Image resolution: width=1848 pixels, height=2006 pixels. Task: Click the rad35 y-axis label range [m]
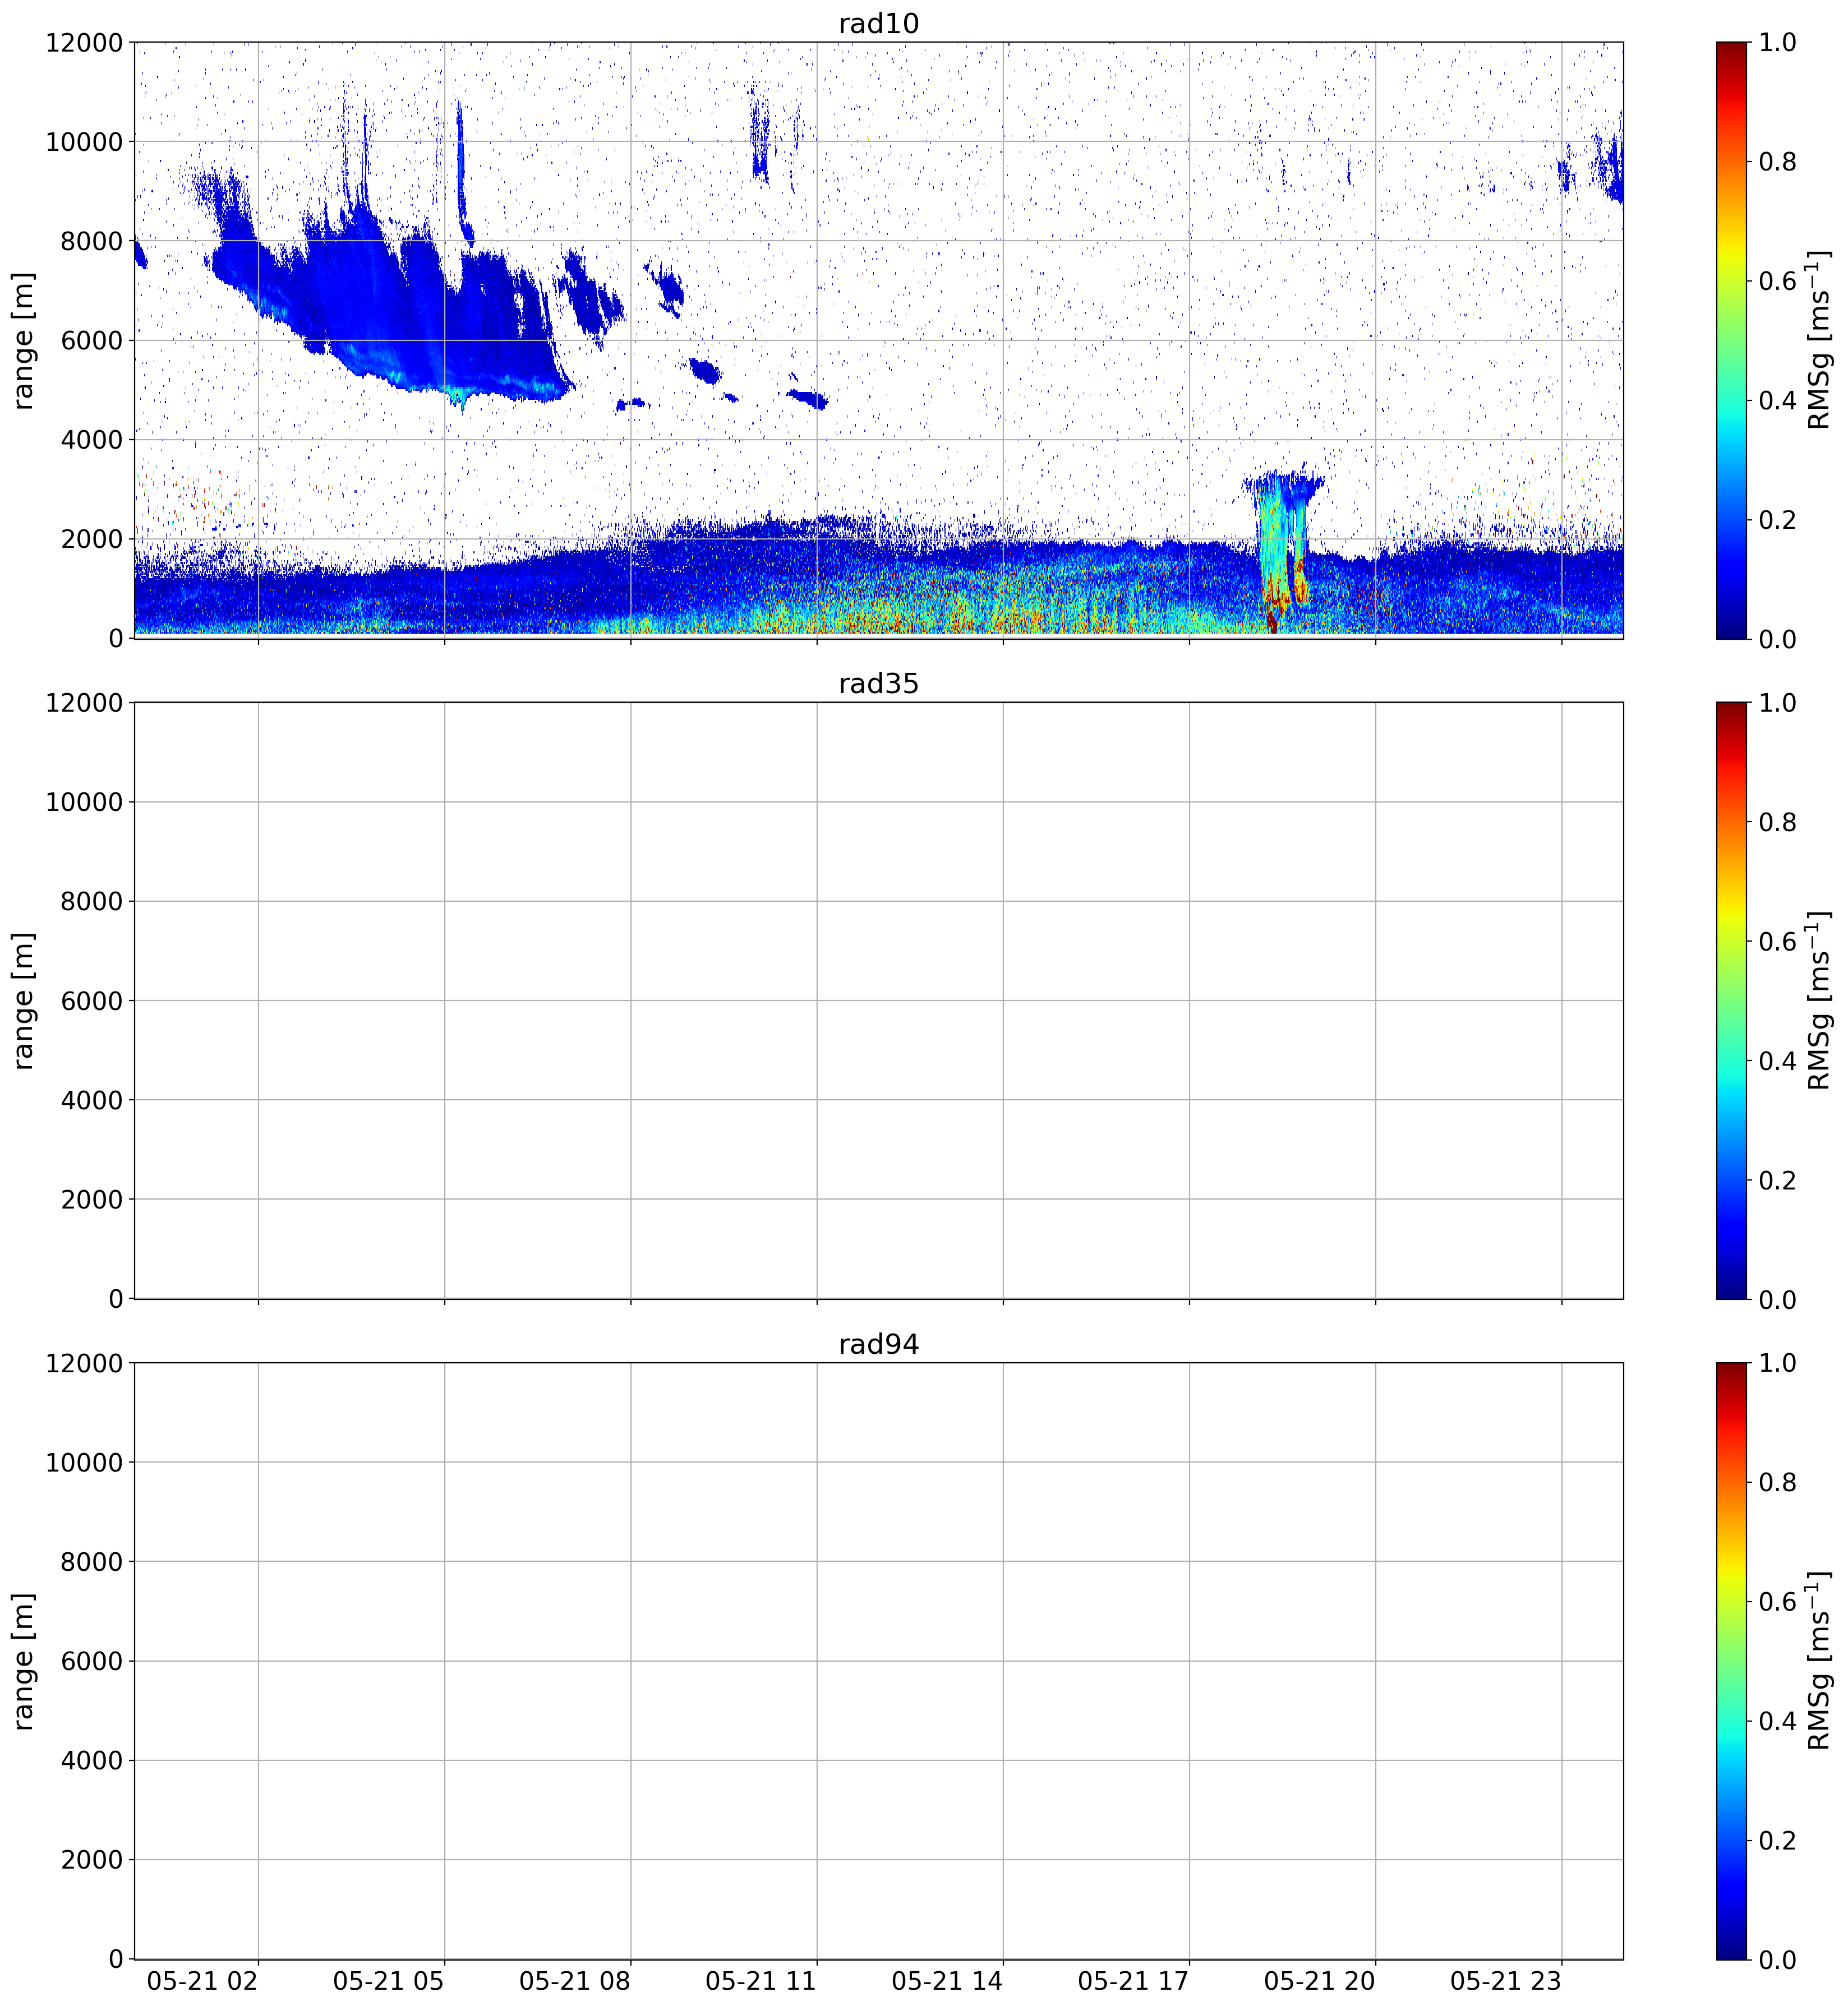coord(24,1000)
